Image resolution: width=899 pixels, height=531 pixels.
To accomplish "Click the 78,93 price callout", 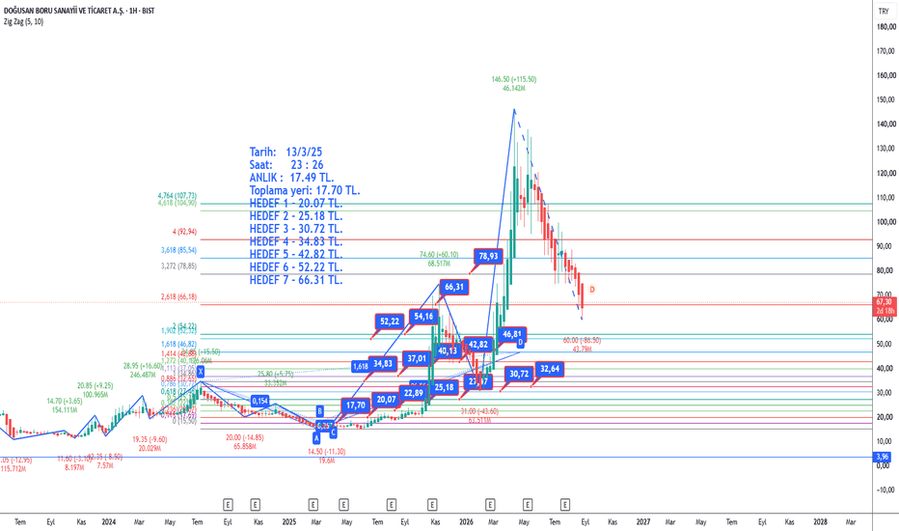I will pyautogui.click(x=488, y=256).
